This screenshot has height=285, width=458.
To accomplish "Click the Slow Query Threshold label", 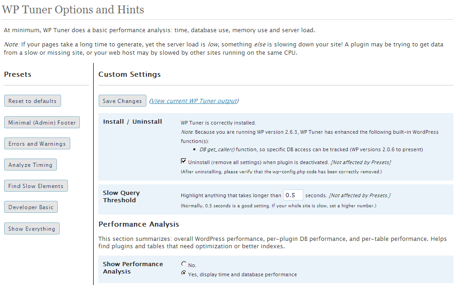I will click(x=121, y=196).
